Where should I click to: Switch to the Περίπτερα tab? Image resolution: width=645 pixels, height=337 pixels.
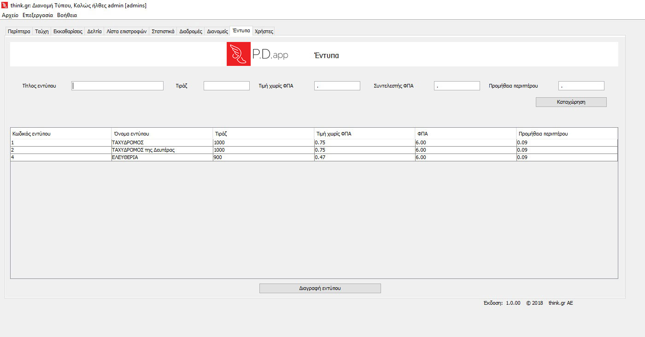(19, 32)
